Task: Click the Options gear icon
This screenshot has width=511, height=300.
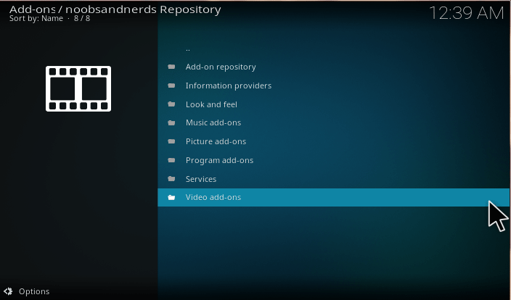Action: point(8,291)
